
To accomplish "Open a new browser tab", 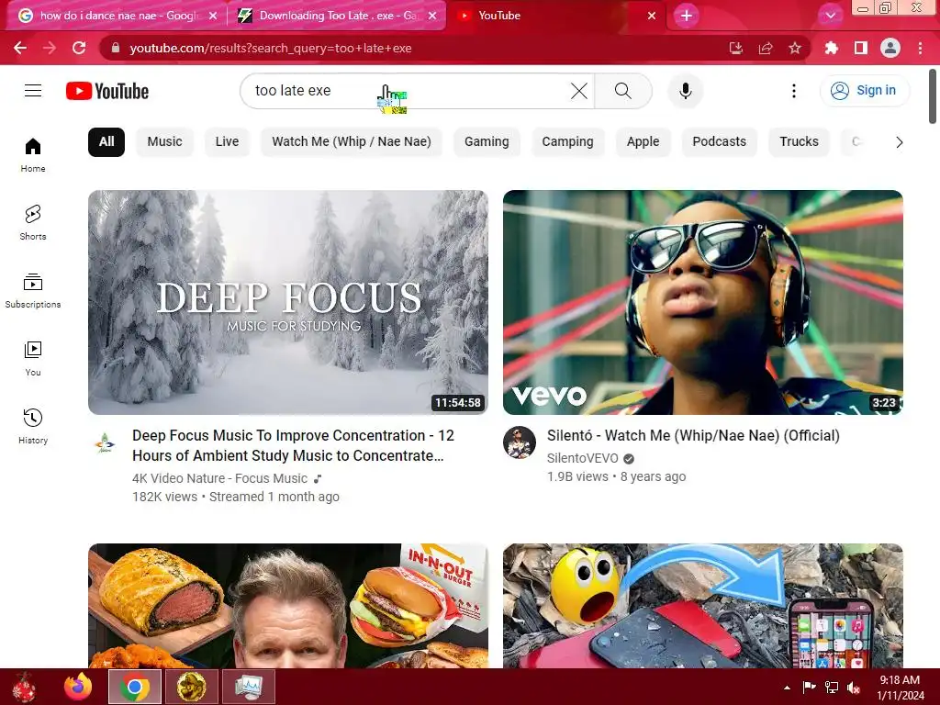I will 687,16.
